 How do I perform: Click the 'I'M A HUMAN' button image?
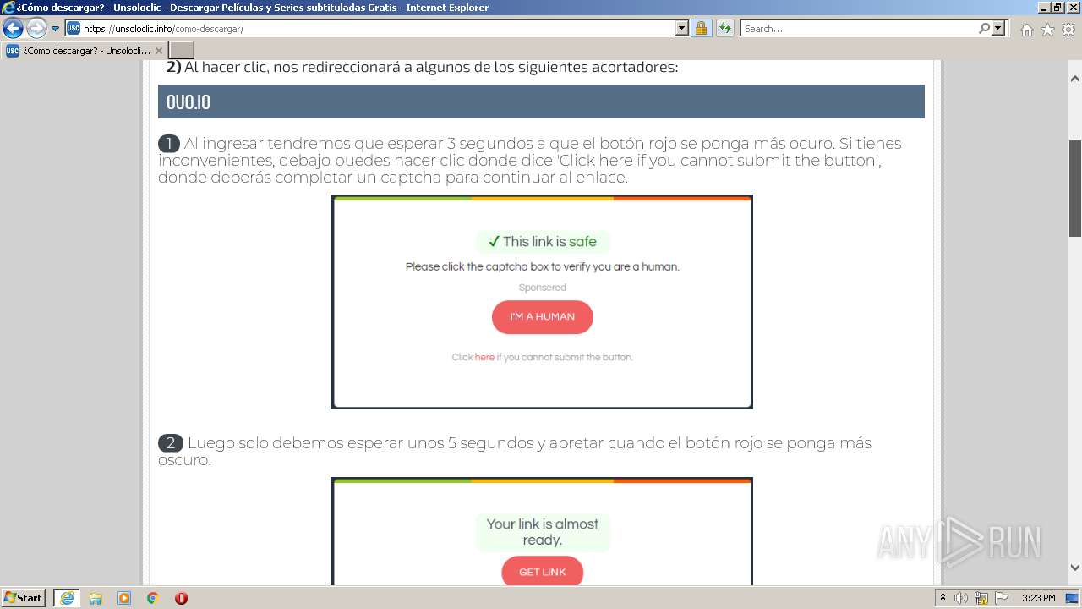tap(542, 316)
